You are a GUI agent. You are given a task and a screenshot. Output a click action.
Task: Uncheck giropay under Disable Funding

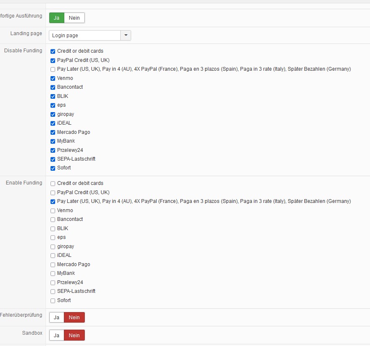tap(53, 114)
